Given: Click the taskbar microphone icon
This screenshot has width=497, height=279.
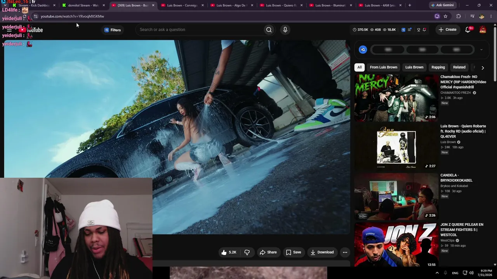Looking at the screenshot, I should pos(445,273).
